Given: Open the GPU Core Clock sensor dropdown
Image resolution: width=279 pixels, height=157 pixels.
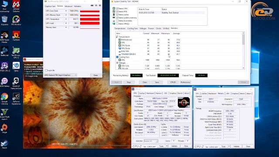Looking at the screenshot, I should pos(66,11).
